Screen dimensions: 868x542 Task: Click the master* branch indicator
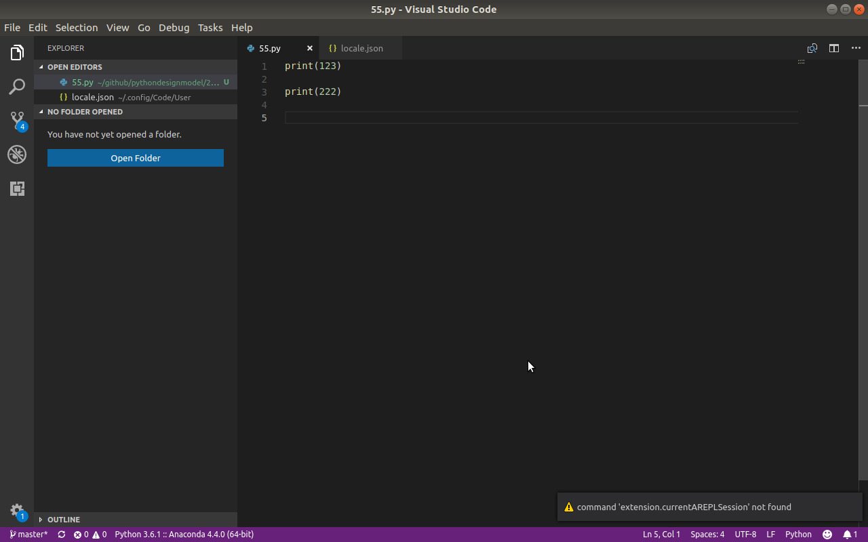coord(28,534)
